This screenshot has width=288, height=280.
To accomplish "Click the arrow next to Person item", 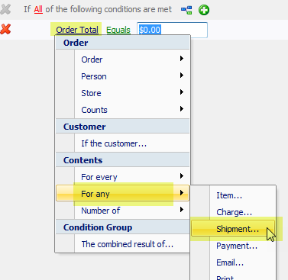I will click(182, 76).
